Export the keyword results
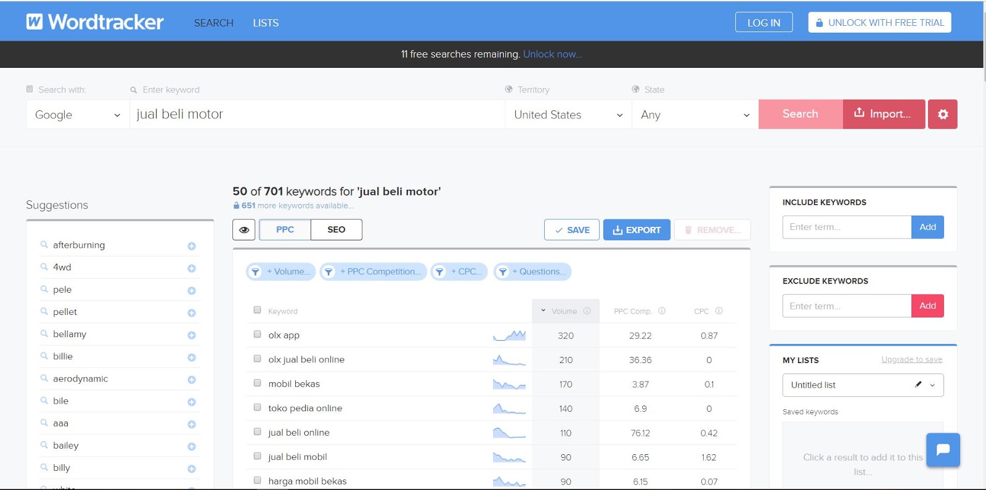 [x=637, y=230]
